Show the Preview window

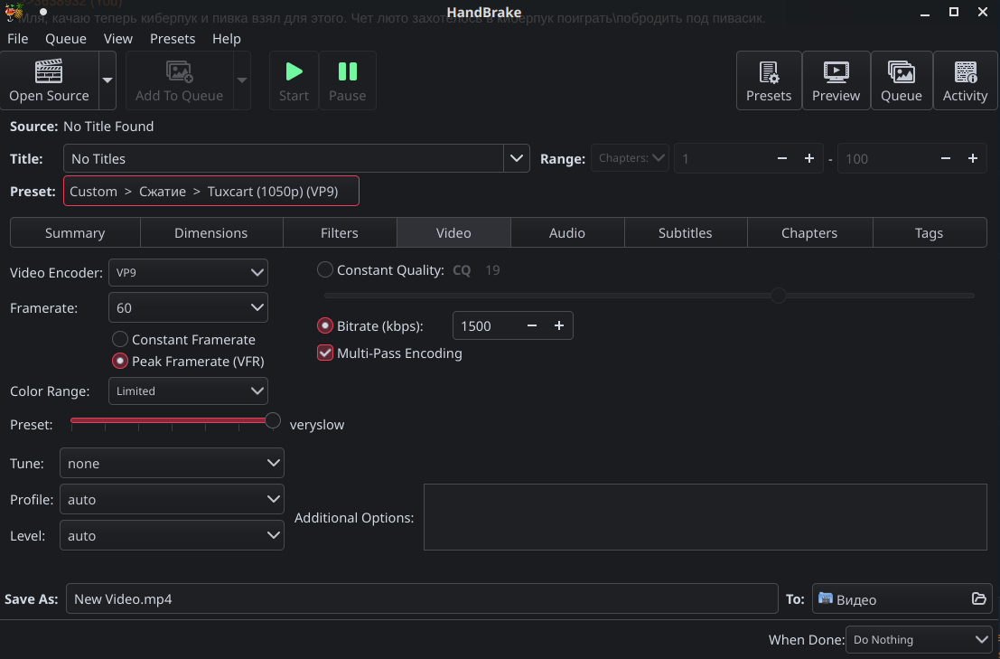point(836,72)
